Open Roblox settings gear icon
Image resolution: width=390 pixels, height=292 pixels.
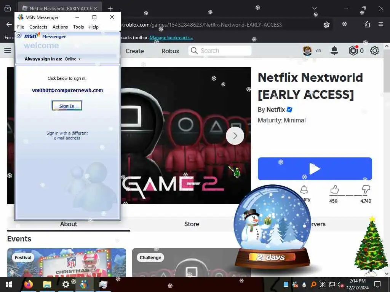point(375,51)
